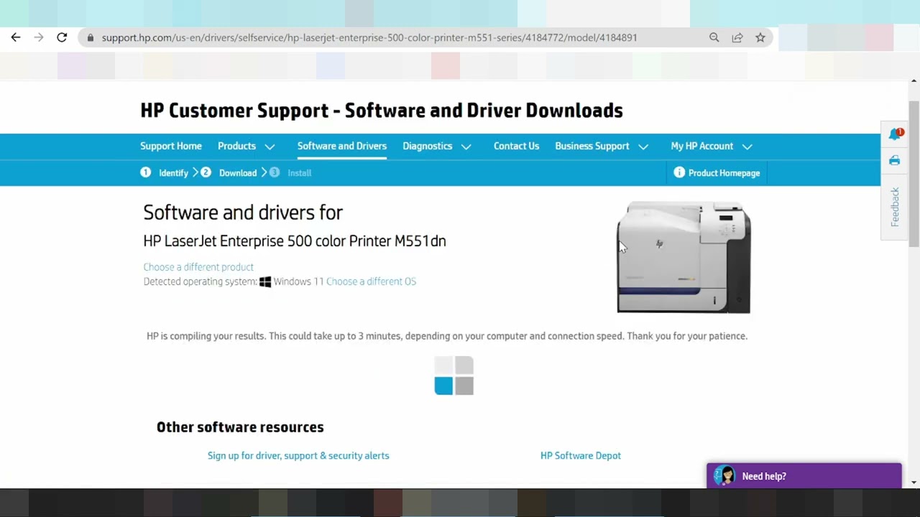Open the Business Support navigation item
The image size is (920, 517).
592,146
